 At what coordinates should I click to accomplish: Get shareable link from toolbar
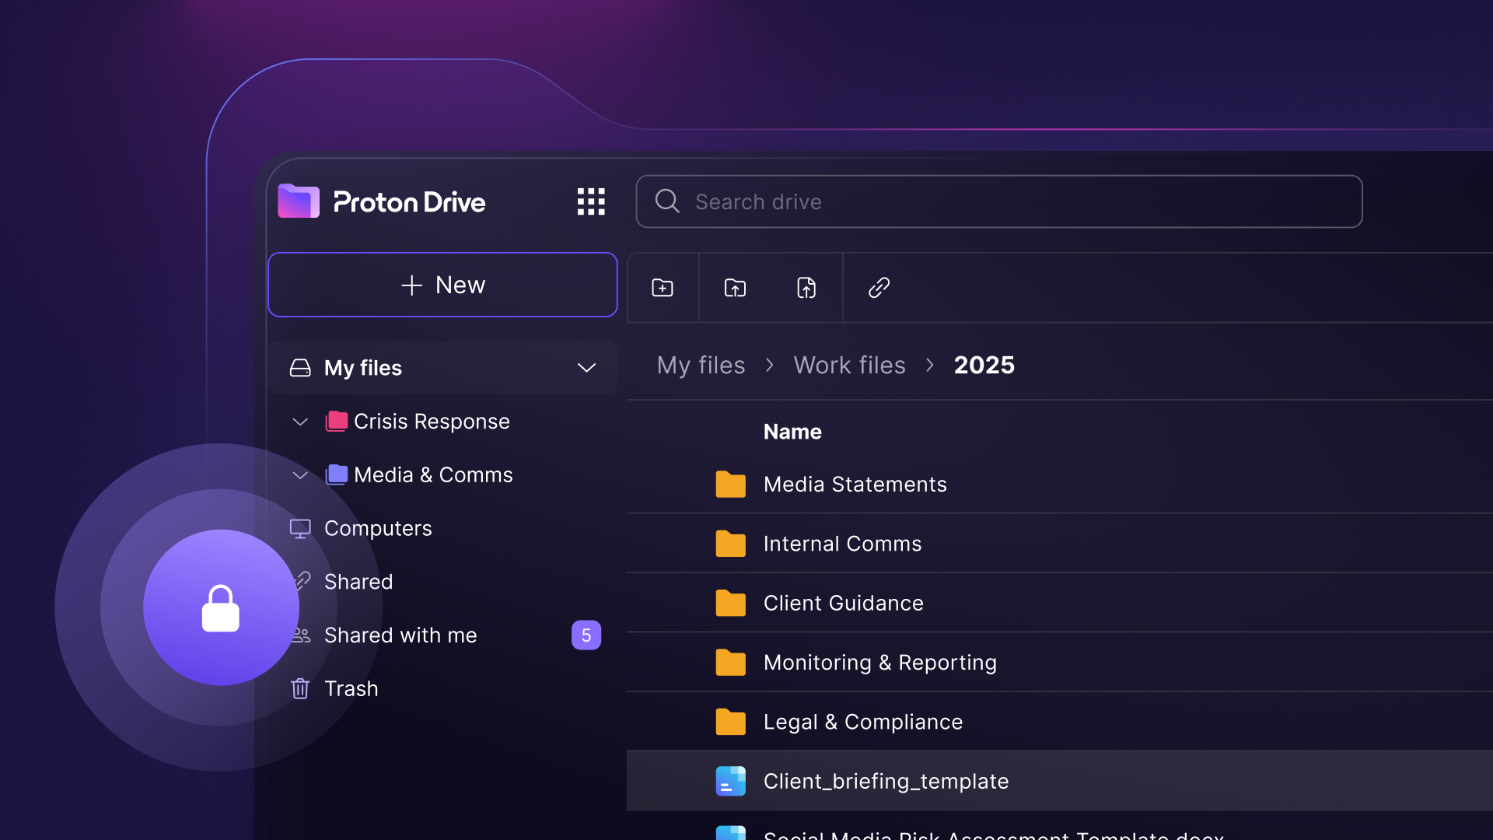tap(879, 288)
